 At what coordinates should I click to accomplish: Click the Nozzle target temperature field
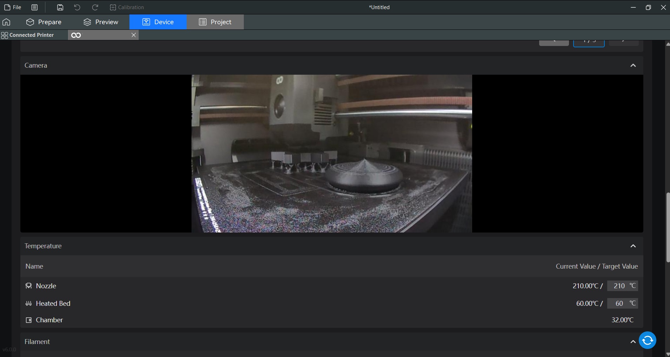click(619, 286)
